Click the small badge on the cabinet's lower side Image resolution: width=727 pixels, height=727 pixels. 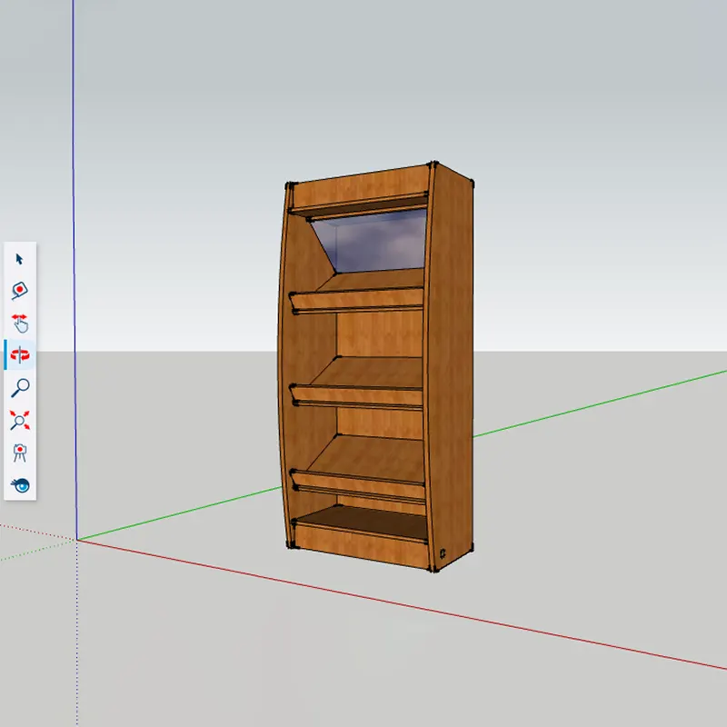point(443,552)
